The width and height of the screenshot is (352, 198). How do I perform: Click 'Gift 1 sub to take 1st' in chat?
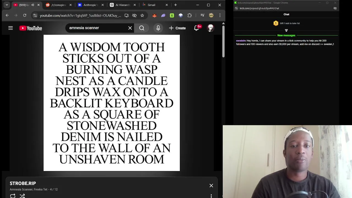point(290,23)
